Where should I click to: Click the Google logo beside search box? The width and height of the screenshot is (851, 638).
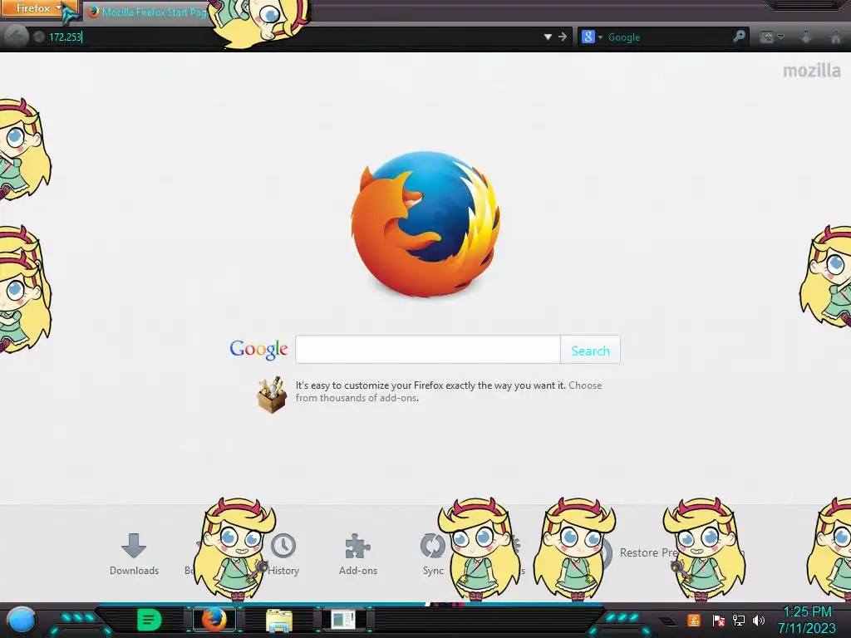coord(258,350)
